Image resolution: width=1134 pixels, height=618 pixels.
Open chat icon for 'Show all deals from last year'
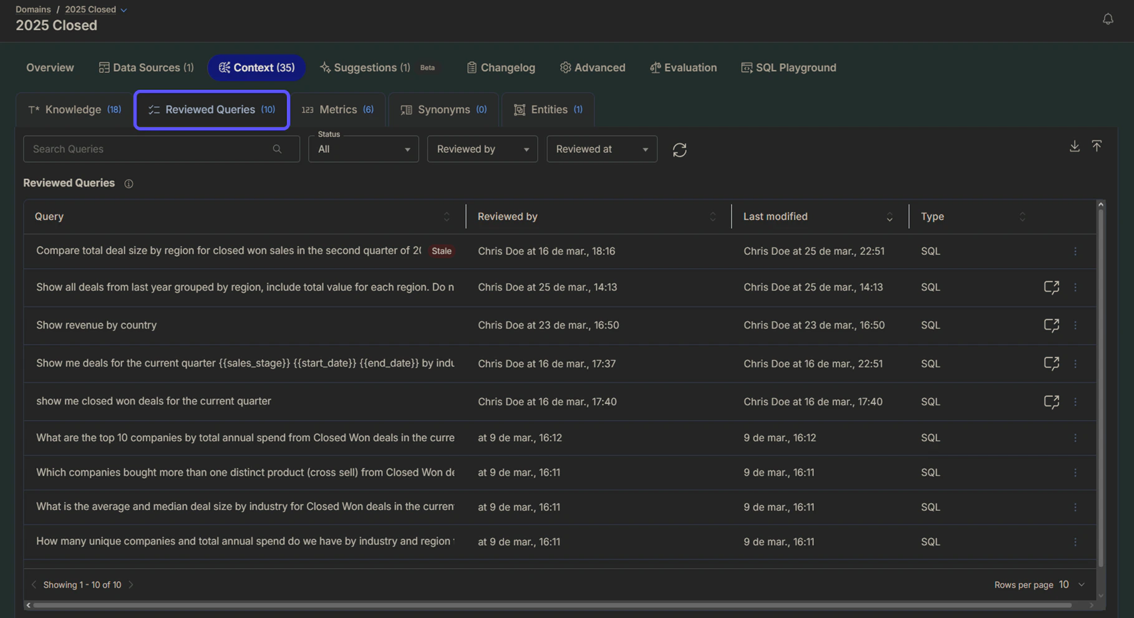(1051, 287)
